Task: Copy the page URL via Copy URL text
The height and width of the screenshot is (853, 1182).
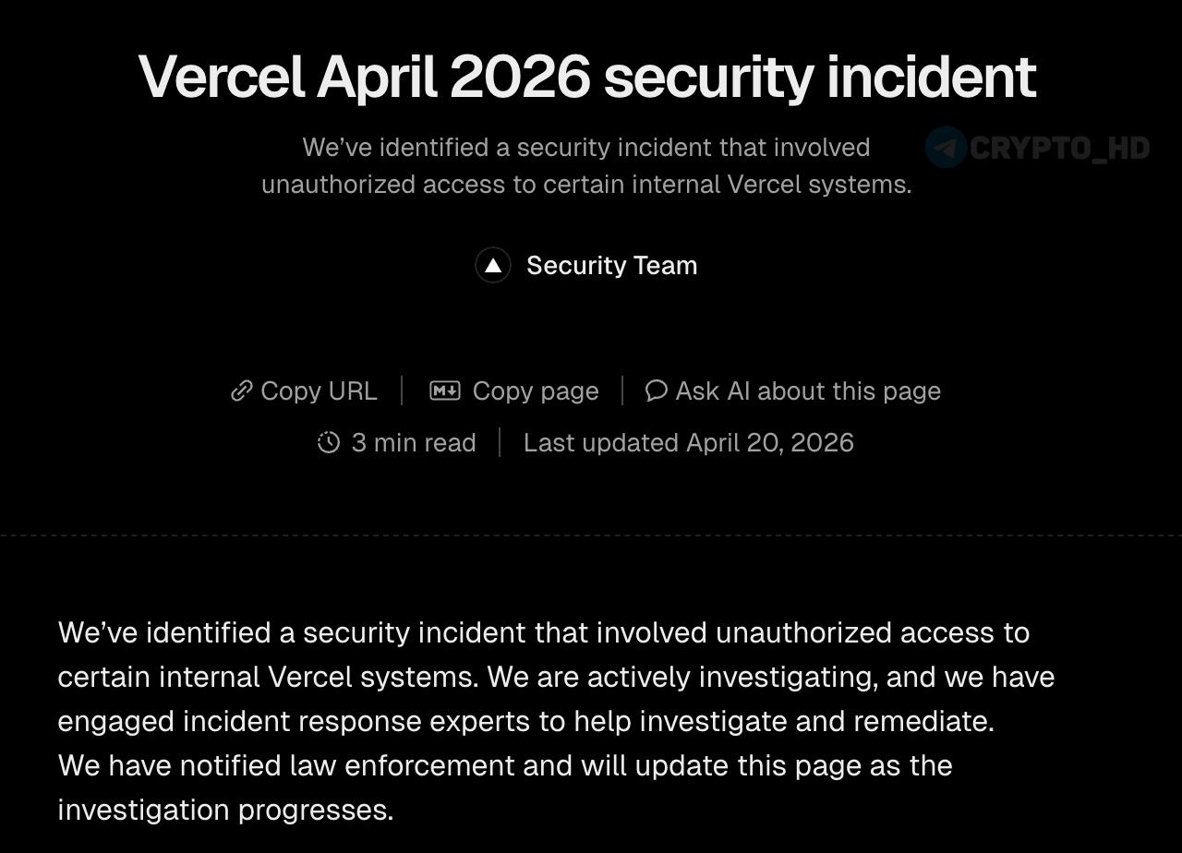Action: [x=319, y=391]
